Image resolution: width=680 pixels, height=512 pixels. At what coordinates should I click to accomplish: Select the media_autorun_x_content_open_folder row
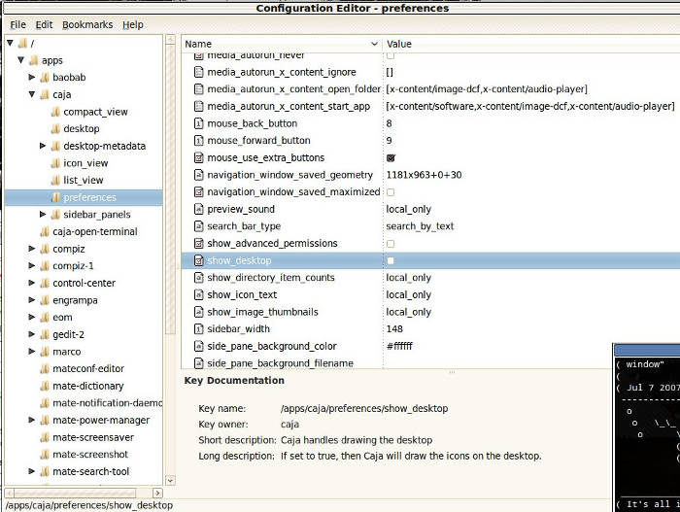(x=430, y=89)
